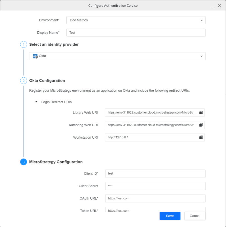This screenshot has height=227, width=226.
Task: Click the step 1 circle icon
Action: [x=23, y=44]
